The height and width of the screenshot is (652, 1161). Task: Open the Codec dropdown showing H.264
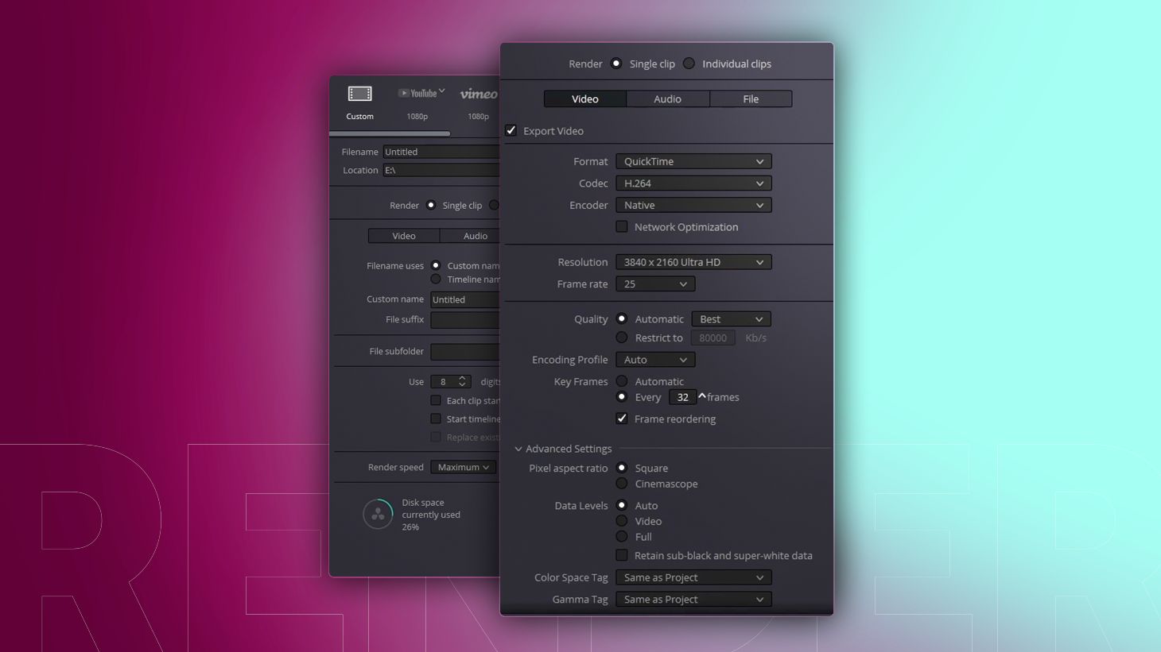693,183
